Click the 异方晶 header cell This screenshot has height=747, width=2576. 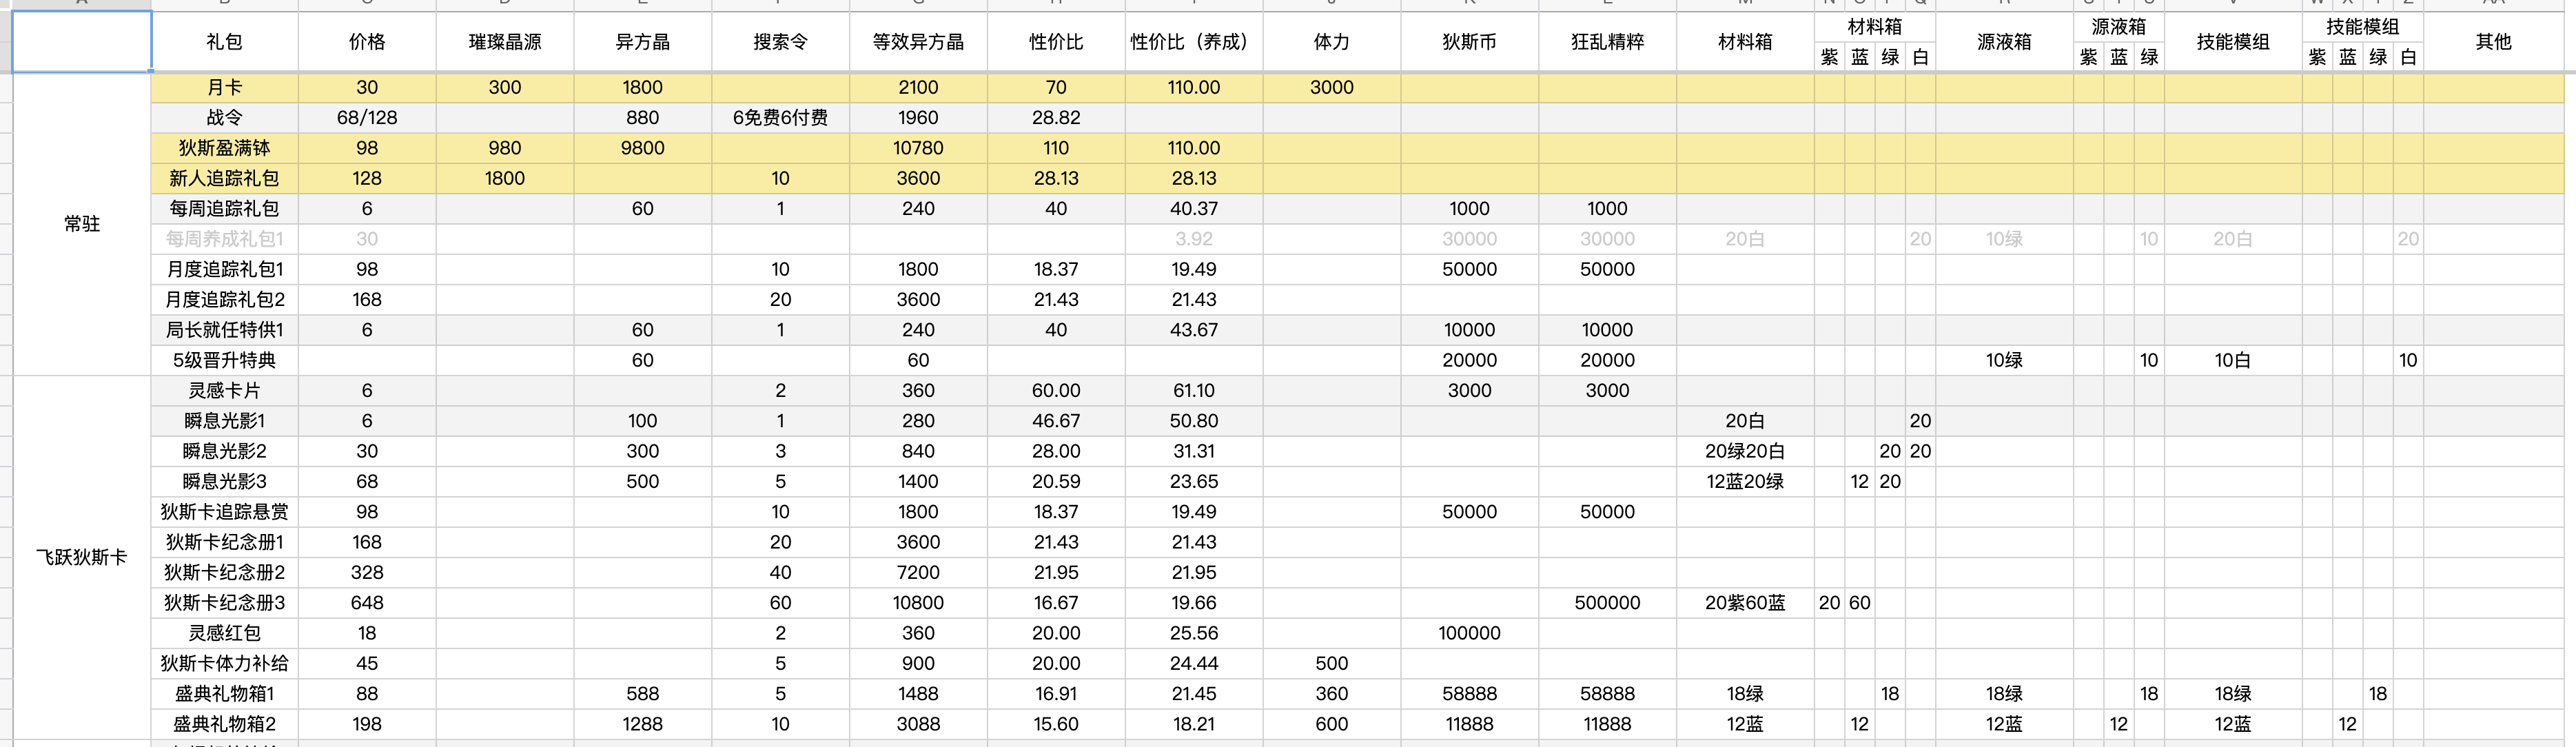[x=642, y=42]
